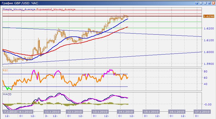
Task: Close the GBP/USD chart panel
Action: 213,3
